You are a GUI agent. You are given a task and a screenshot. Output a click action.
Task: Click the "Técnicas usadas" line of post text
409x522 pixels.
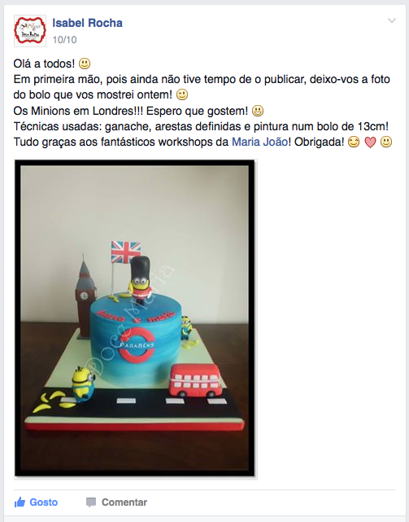click(201, 126)
